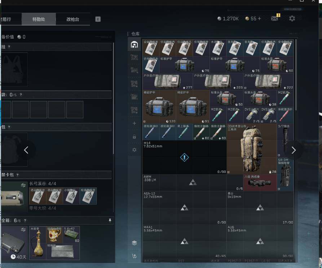Open the 勇士 9x19mm weapon slot

point(260,208)
